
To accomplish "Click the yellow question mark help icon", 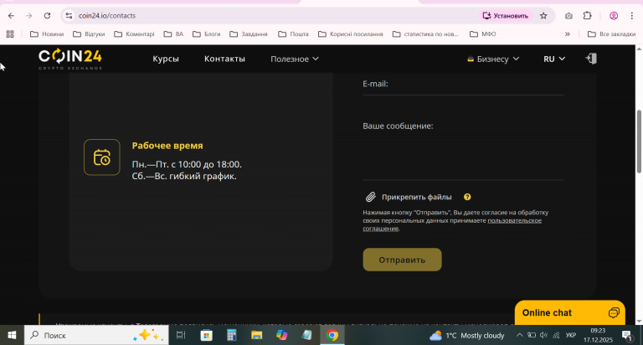I will [467, 197].
